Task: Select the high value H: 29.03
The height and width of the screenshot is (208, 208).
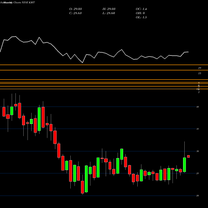Action: click(x=109, y=9)
